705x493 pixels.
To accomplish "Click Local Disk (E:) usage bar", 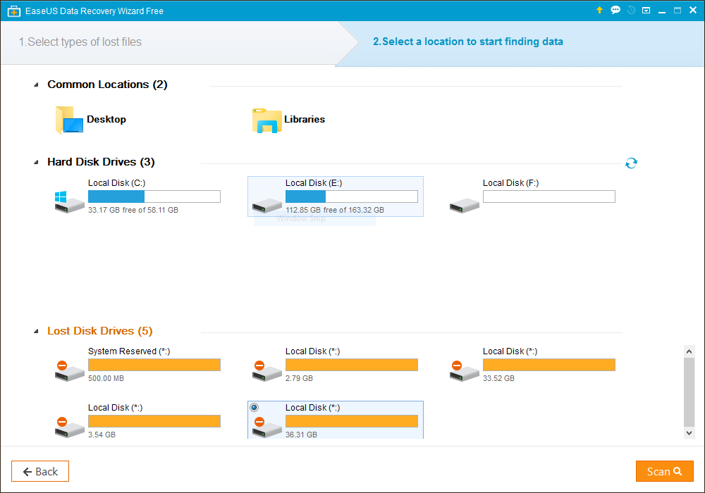I will 352,196.
